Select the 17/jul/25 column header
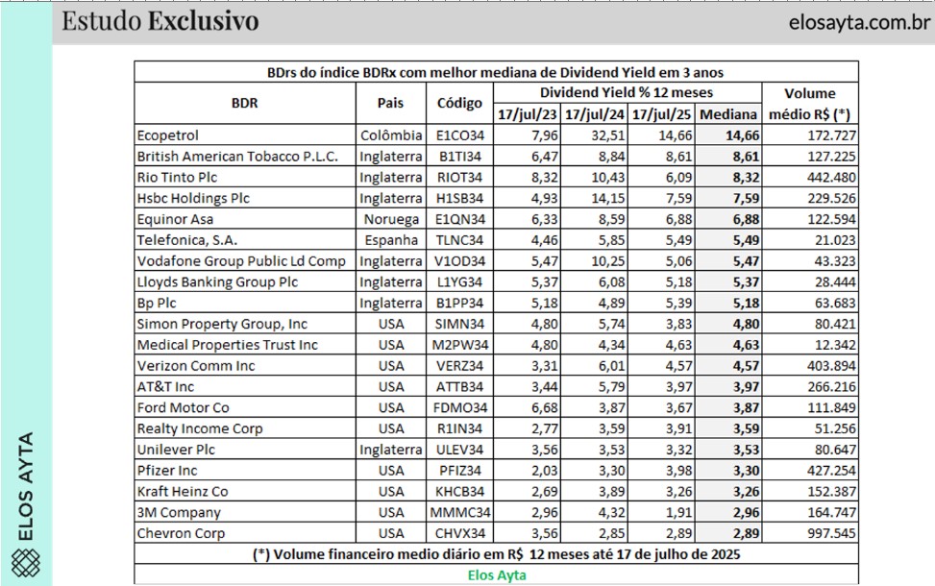Viewport: 935px width, 586px height. [x=662, y=114]
